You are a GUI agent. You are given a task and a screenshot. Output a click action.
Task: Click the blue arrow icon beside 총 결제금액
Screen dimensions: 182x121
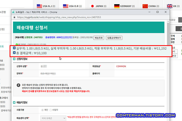pyautogui.click(x=14, y=53)
